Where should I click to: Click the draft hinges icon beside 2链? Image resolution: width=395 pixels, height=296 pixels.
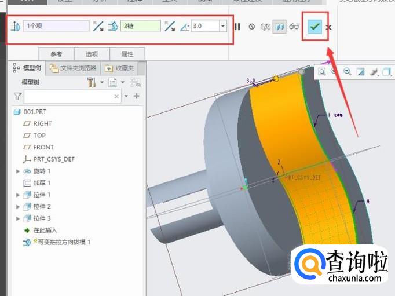click(x=113, y=26)
